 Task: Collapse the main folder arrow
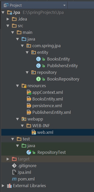[x=13, y=33]
